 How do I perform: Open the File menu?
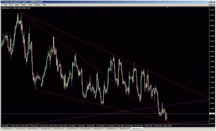(x=6, y=5)
